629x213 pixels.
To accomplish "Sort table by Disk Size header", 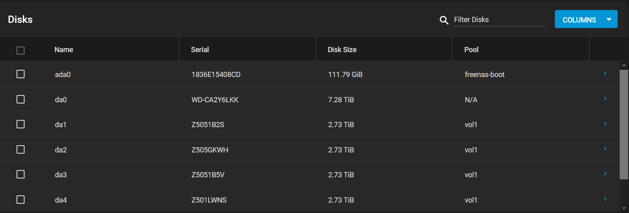I will (342, 50).
